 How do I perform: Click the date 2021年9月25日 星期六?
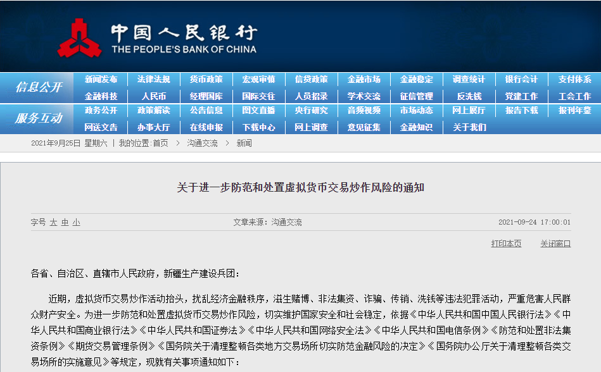pos(69,143)
